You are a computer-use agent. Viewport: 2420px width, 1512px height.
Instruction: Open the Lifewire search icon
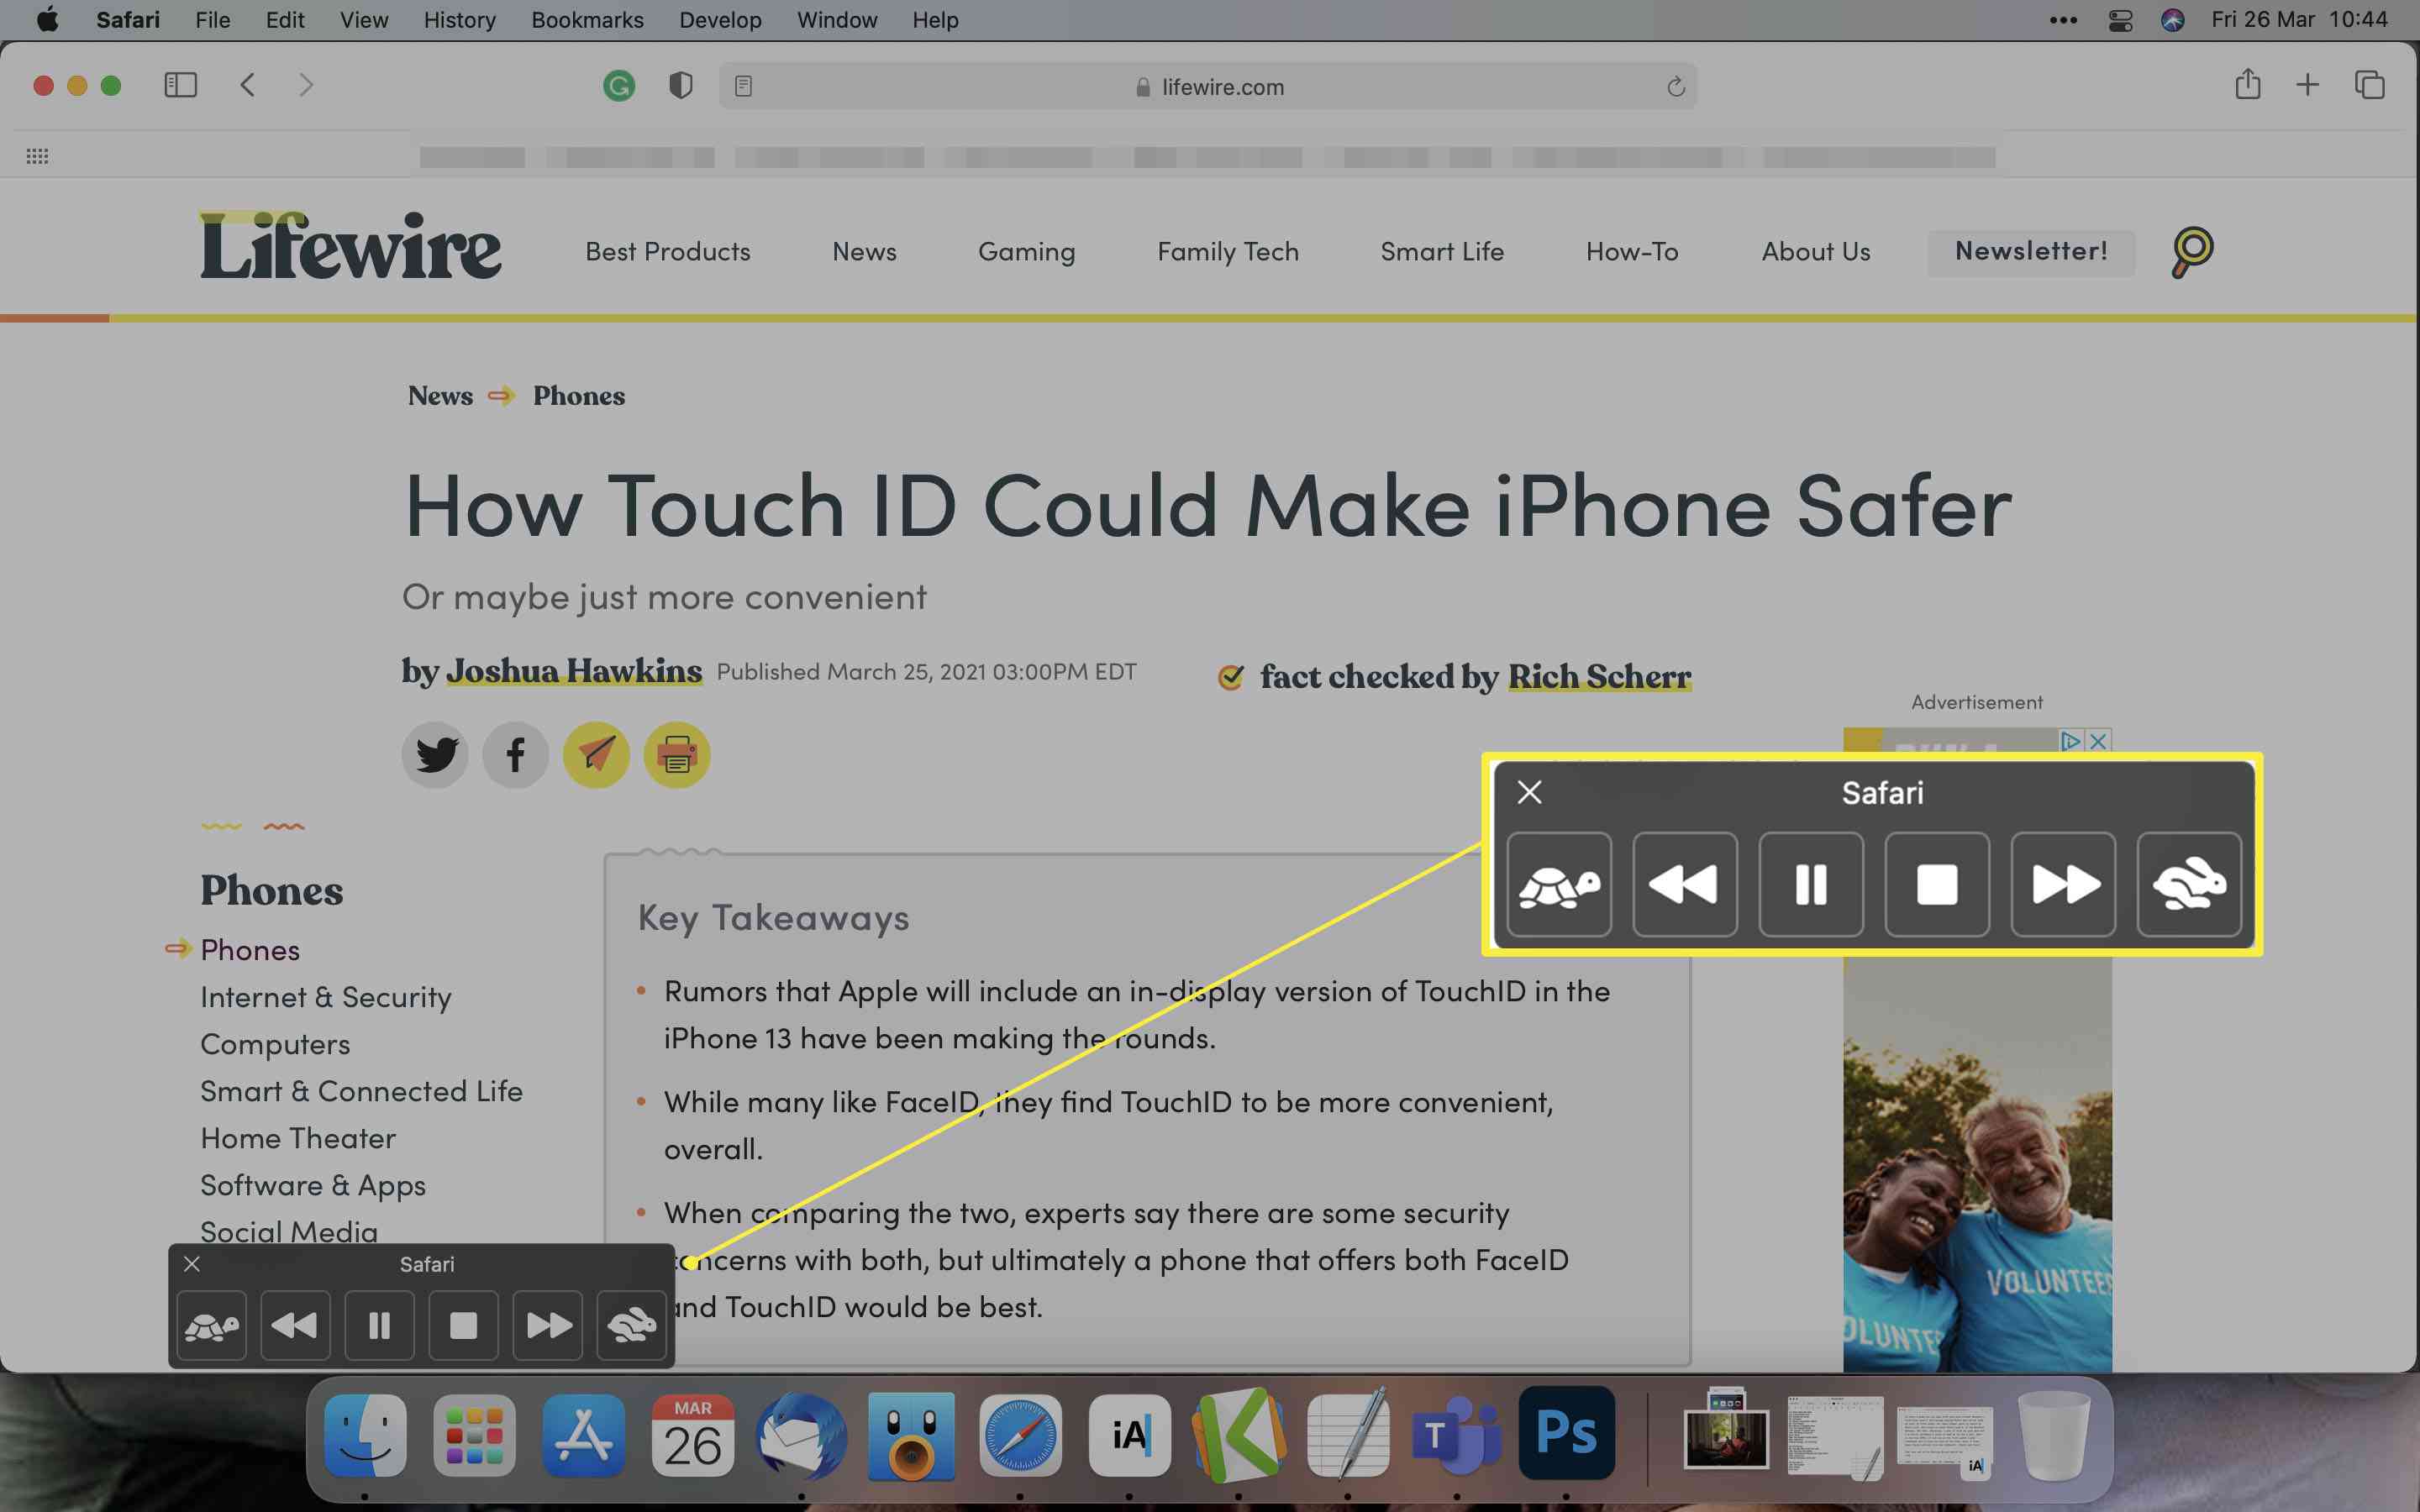coord(2190,249)
